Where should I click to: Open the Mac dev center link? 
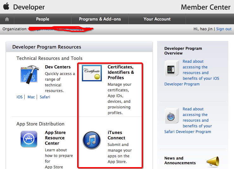tap(31, 97)
